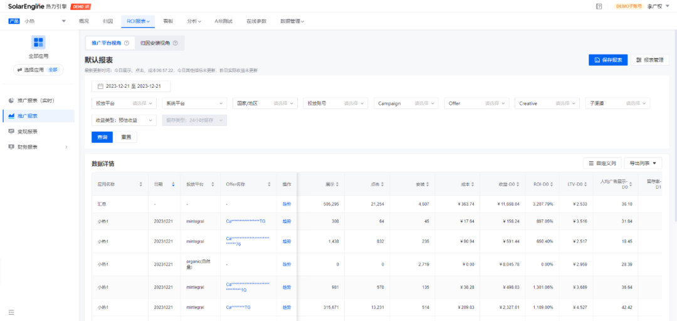Click the 保存报表 button
This screenshot has width=677, height=321.
pyautogui.click(x=608, y=60)
